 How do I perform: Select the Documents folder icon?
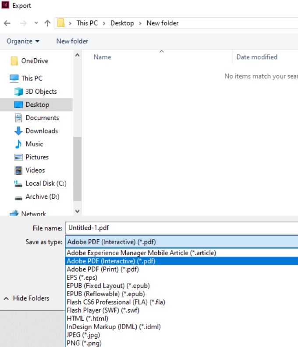[18, 118]
